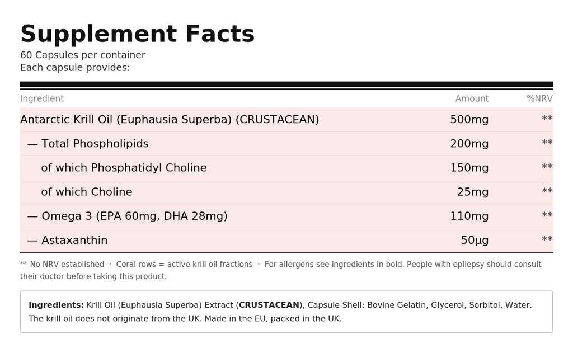Select the Astaxanthin row label

pyautogui.click(x=74, y=240)
